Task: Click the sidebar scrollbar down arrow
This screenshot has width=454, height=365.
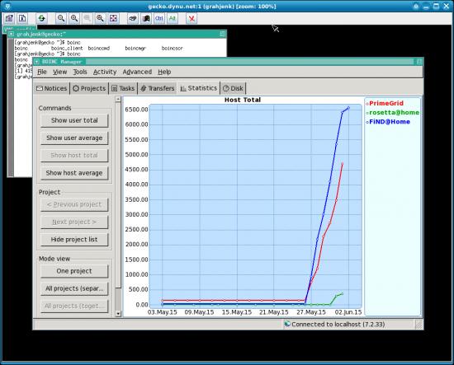Action: point(118,313)
